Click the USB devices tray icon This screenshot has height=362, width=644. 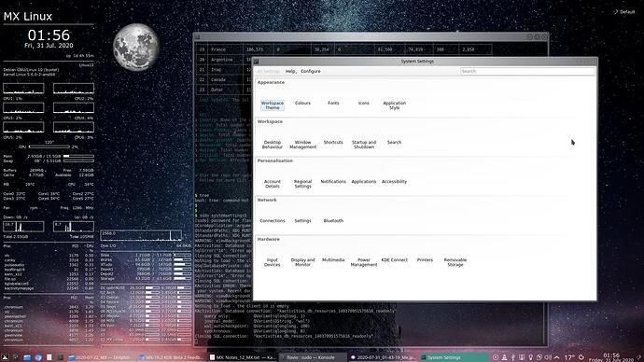click(x=513, y=357)
